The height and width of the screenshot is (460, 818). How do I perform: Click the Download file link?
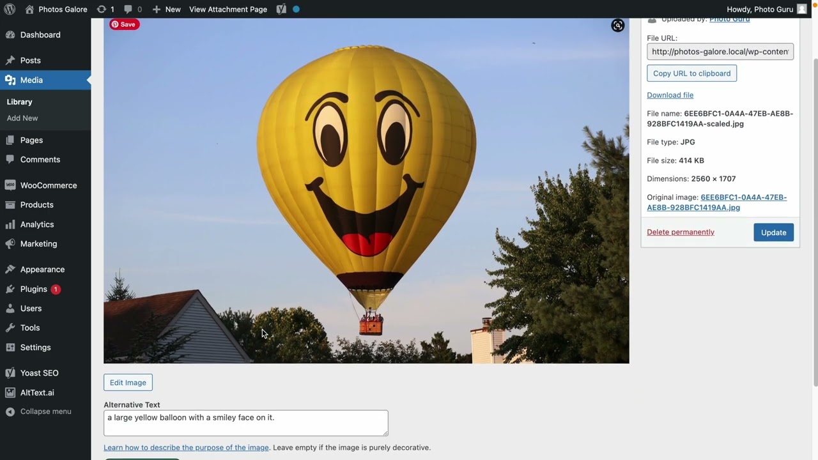(670, 95)
